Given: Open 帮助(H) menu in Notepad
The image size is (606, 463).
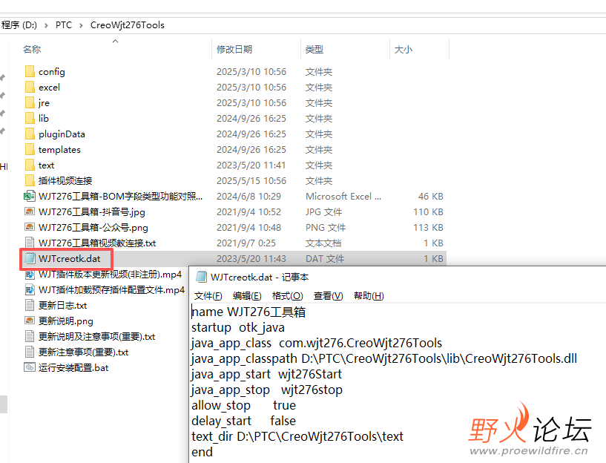Looking at the screenshot, I should (369, 295).
